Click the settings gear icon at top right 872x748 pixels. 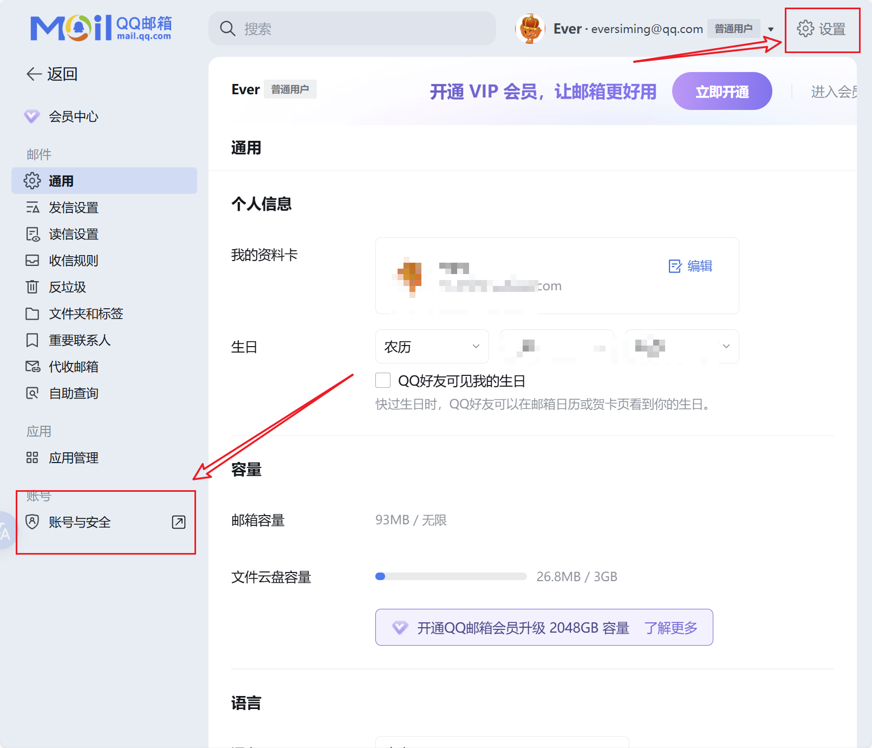pos(805,29)
